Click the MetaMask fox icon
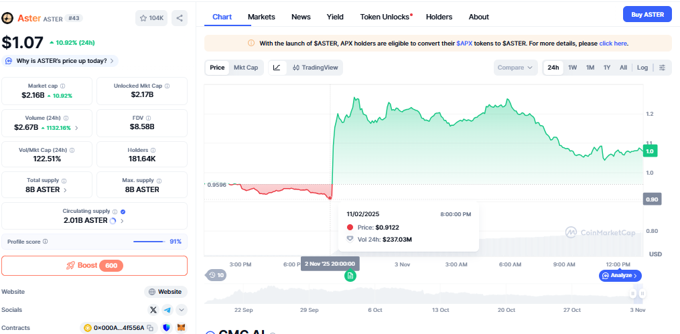This screenshot has height=334, width=680. pyautogui.click(x=181, y=328)
